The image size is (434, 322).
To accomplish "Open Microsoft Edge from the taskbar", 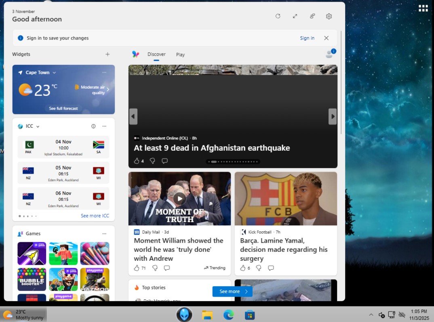I will [x=228, y=315].
